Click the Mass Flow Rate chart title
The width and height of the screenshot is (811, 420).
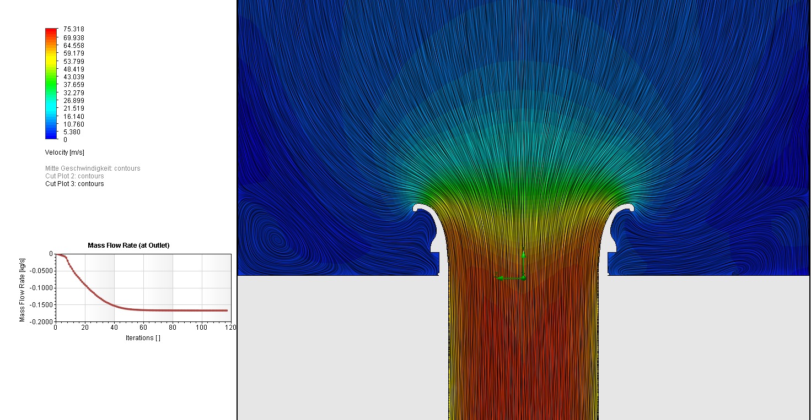128,246
